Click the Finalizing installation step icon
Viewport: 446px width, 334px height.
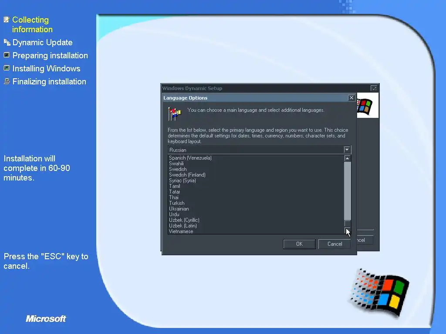[x=7, y=81]
